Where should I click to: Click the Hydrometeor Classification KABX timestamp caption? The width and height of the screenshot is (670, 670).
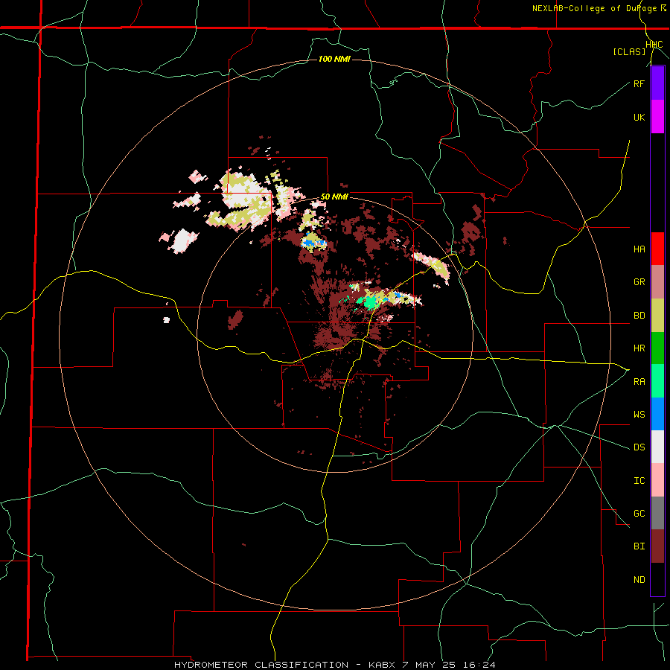point(334,665)
